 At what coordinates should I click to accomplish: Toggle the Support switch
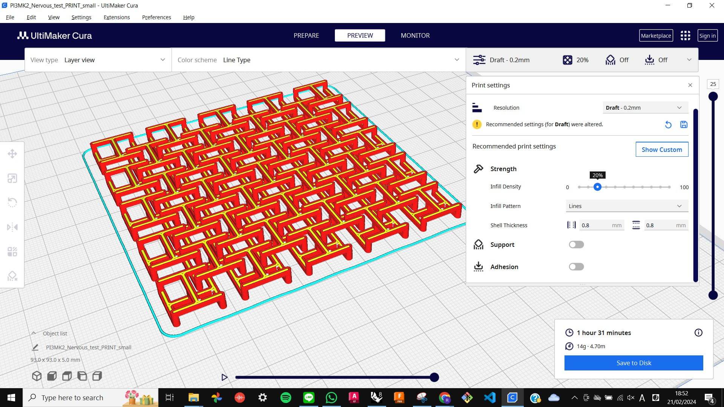pos(576,245)
